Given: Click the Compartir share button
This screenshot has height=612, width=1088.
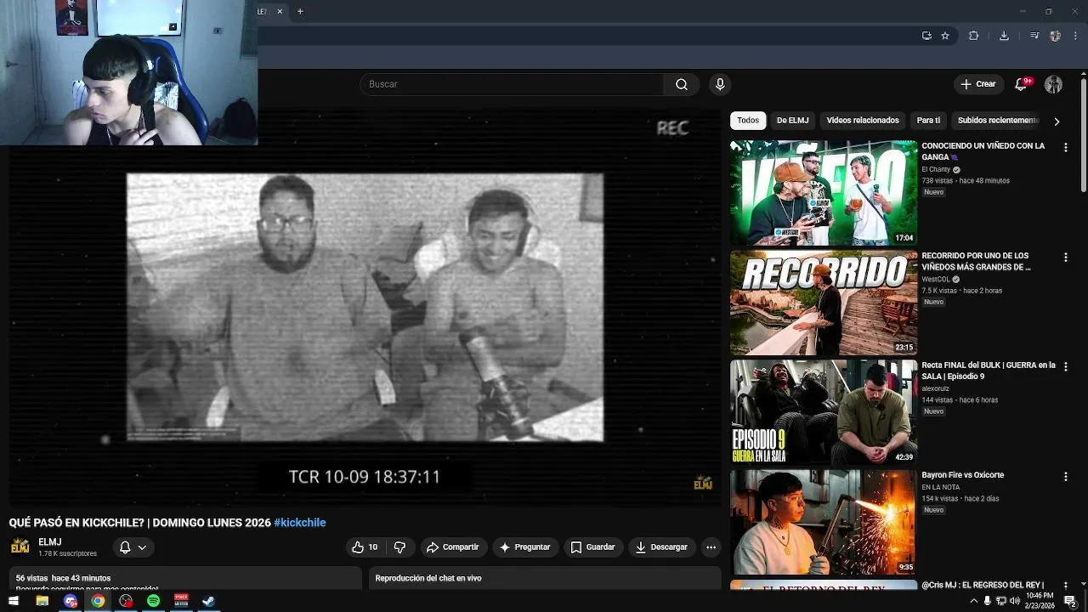Looking at the screenshot, I should click(x=453, y=547).
